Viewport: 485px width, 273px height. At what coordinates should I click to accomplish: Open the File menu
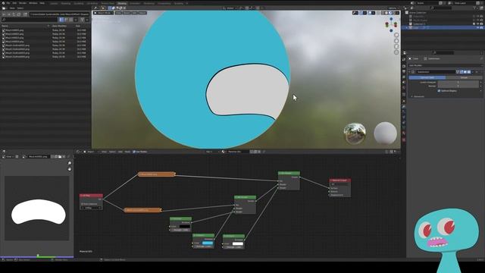point(8,3)
